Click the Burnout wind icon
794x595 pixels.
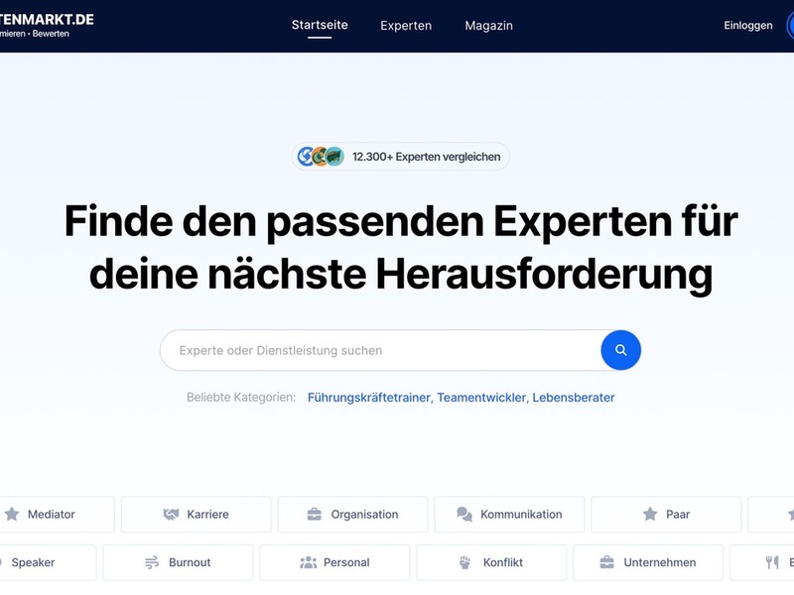(x=152, y=562)
